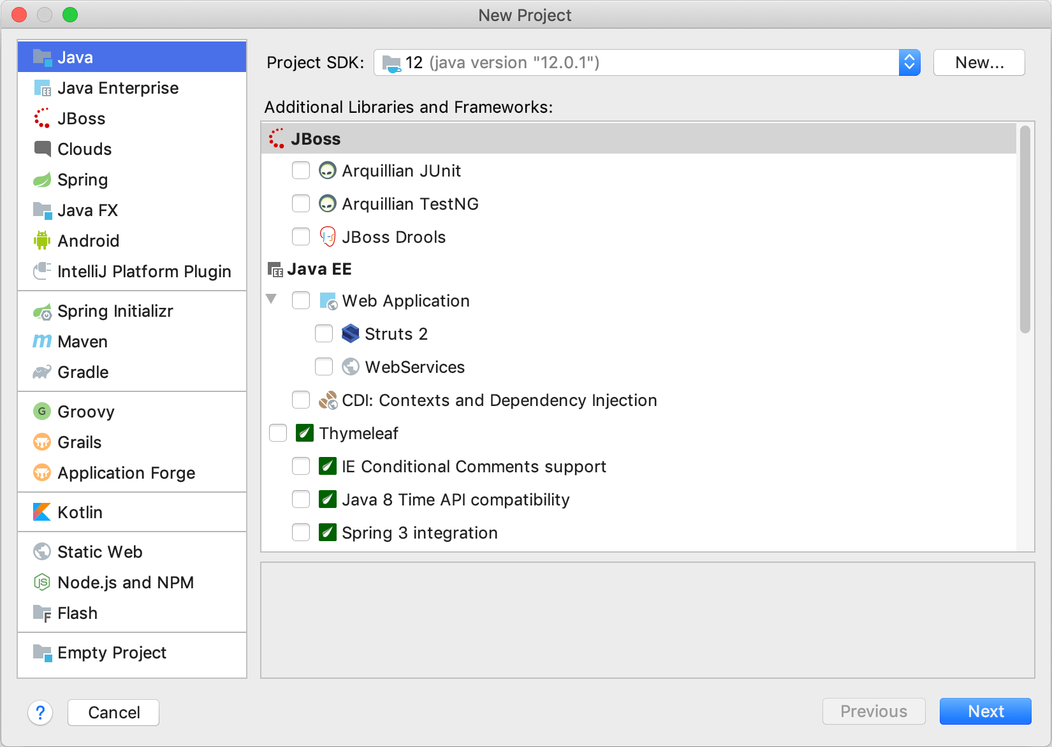Enable the Arquillian JUnit checkbox
Image resolution: width=1052 pixels, height=747 pixels.
coord(301,171)
